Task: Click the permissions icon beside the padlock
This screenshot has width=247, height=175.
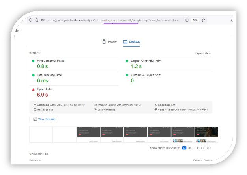Action: [42, 20]
